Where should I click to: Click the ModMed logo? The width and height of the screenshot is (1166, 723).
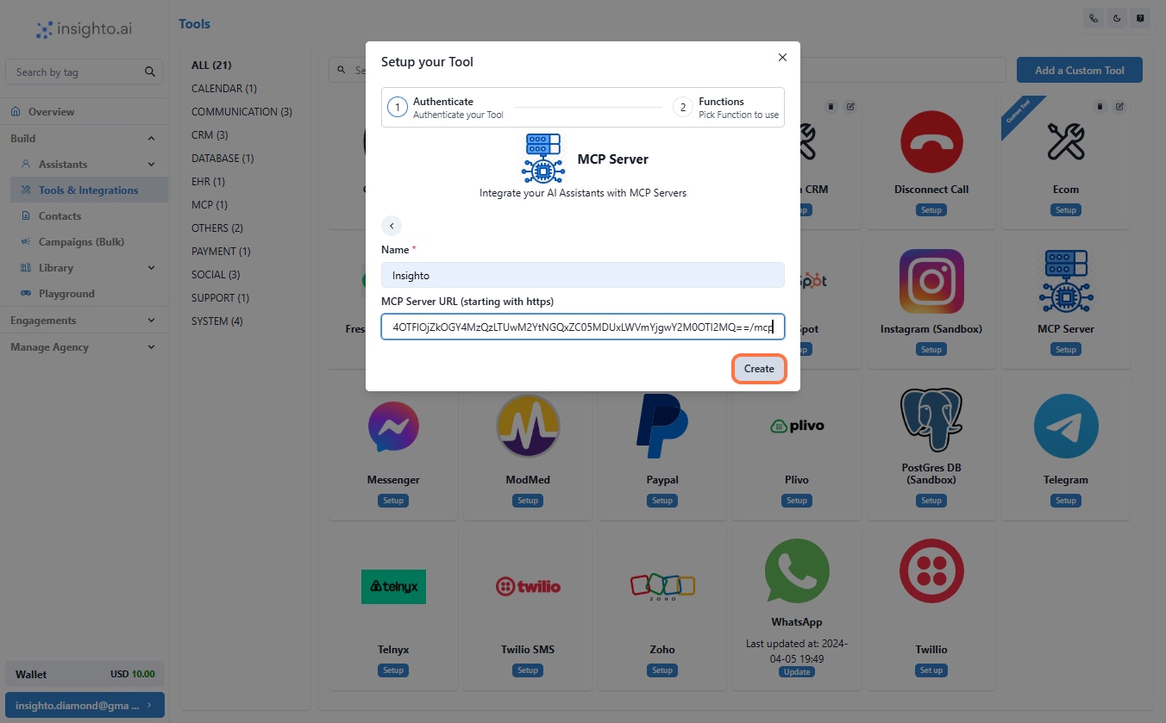(x=528, y=427)
